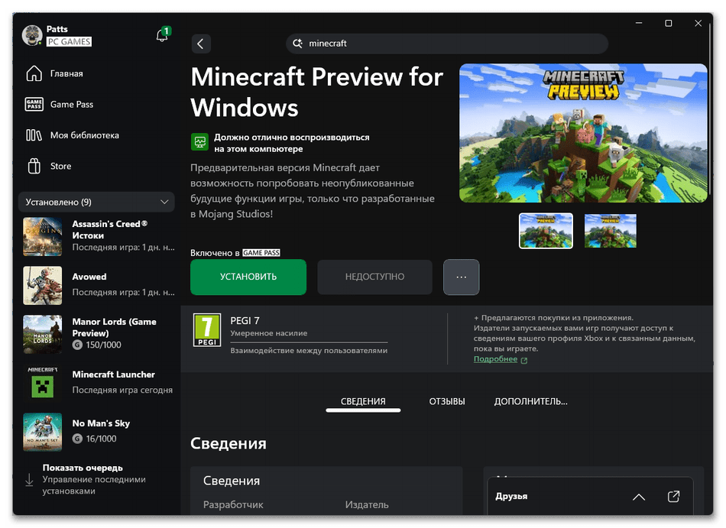Viewport: 726px width, 528px height.
Task: Open Avowed game cover
Action: pos(43,285)
